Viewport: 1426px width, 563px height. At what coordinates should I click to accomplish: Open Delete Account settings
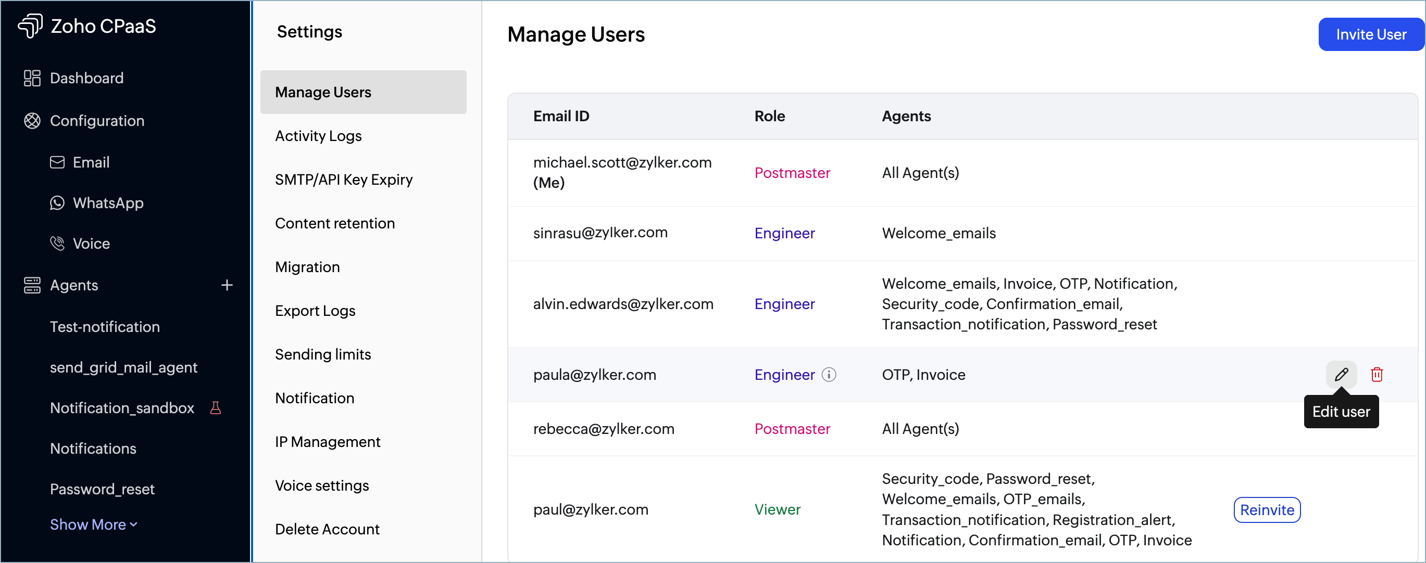tap(327, 529)
